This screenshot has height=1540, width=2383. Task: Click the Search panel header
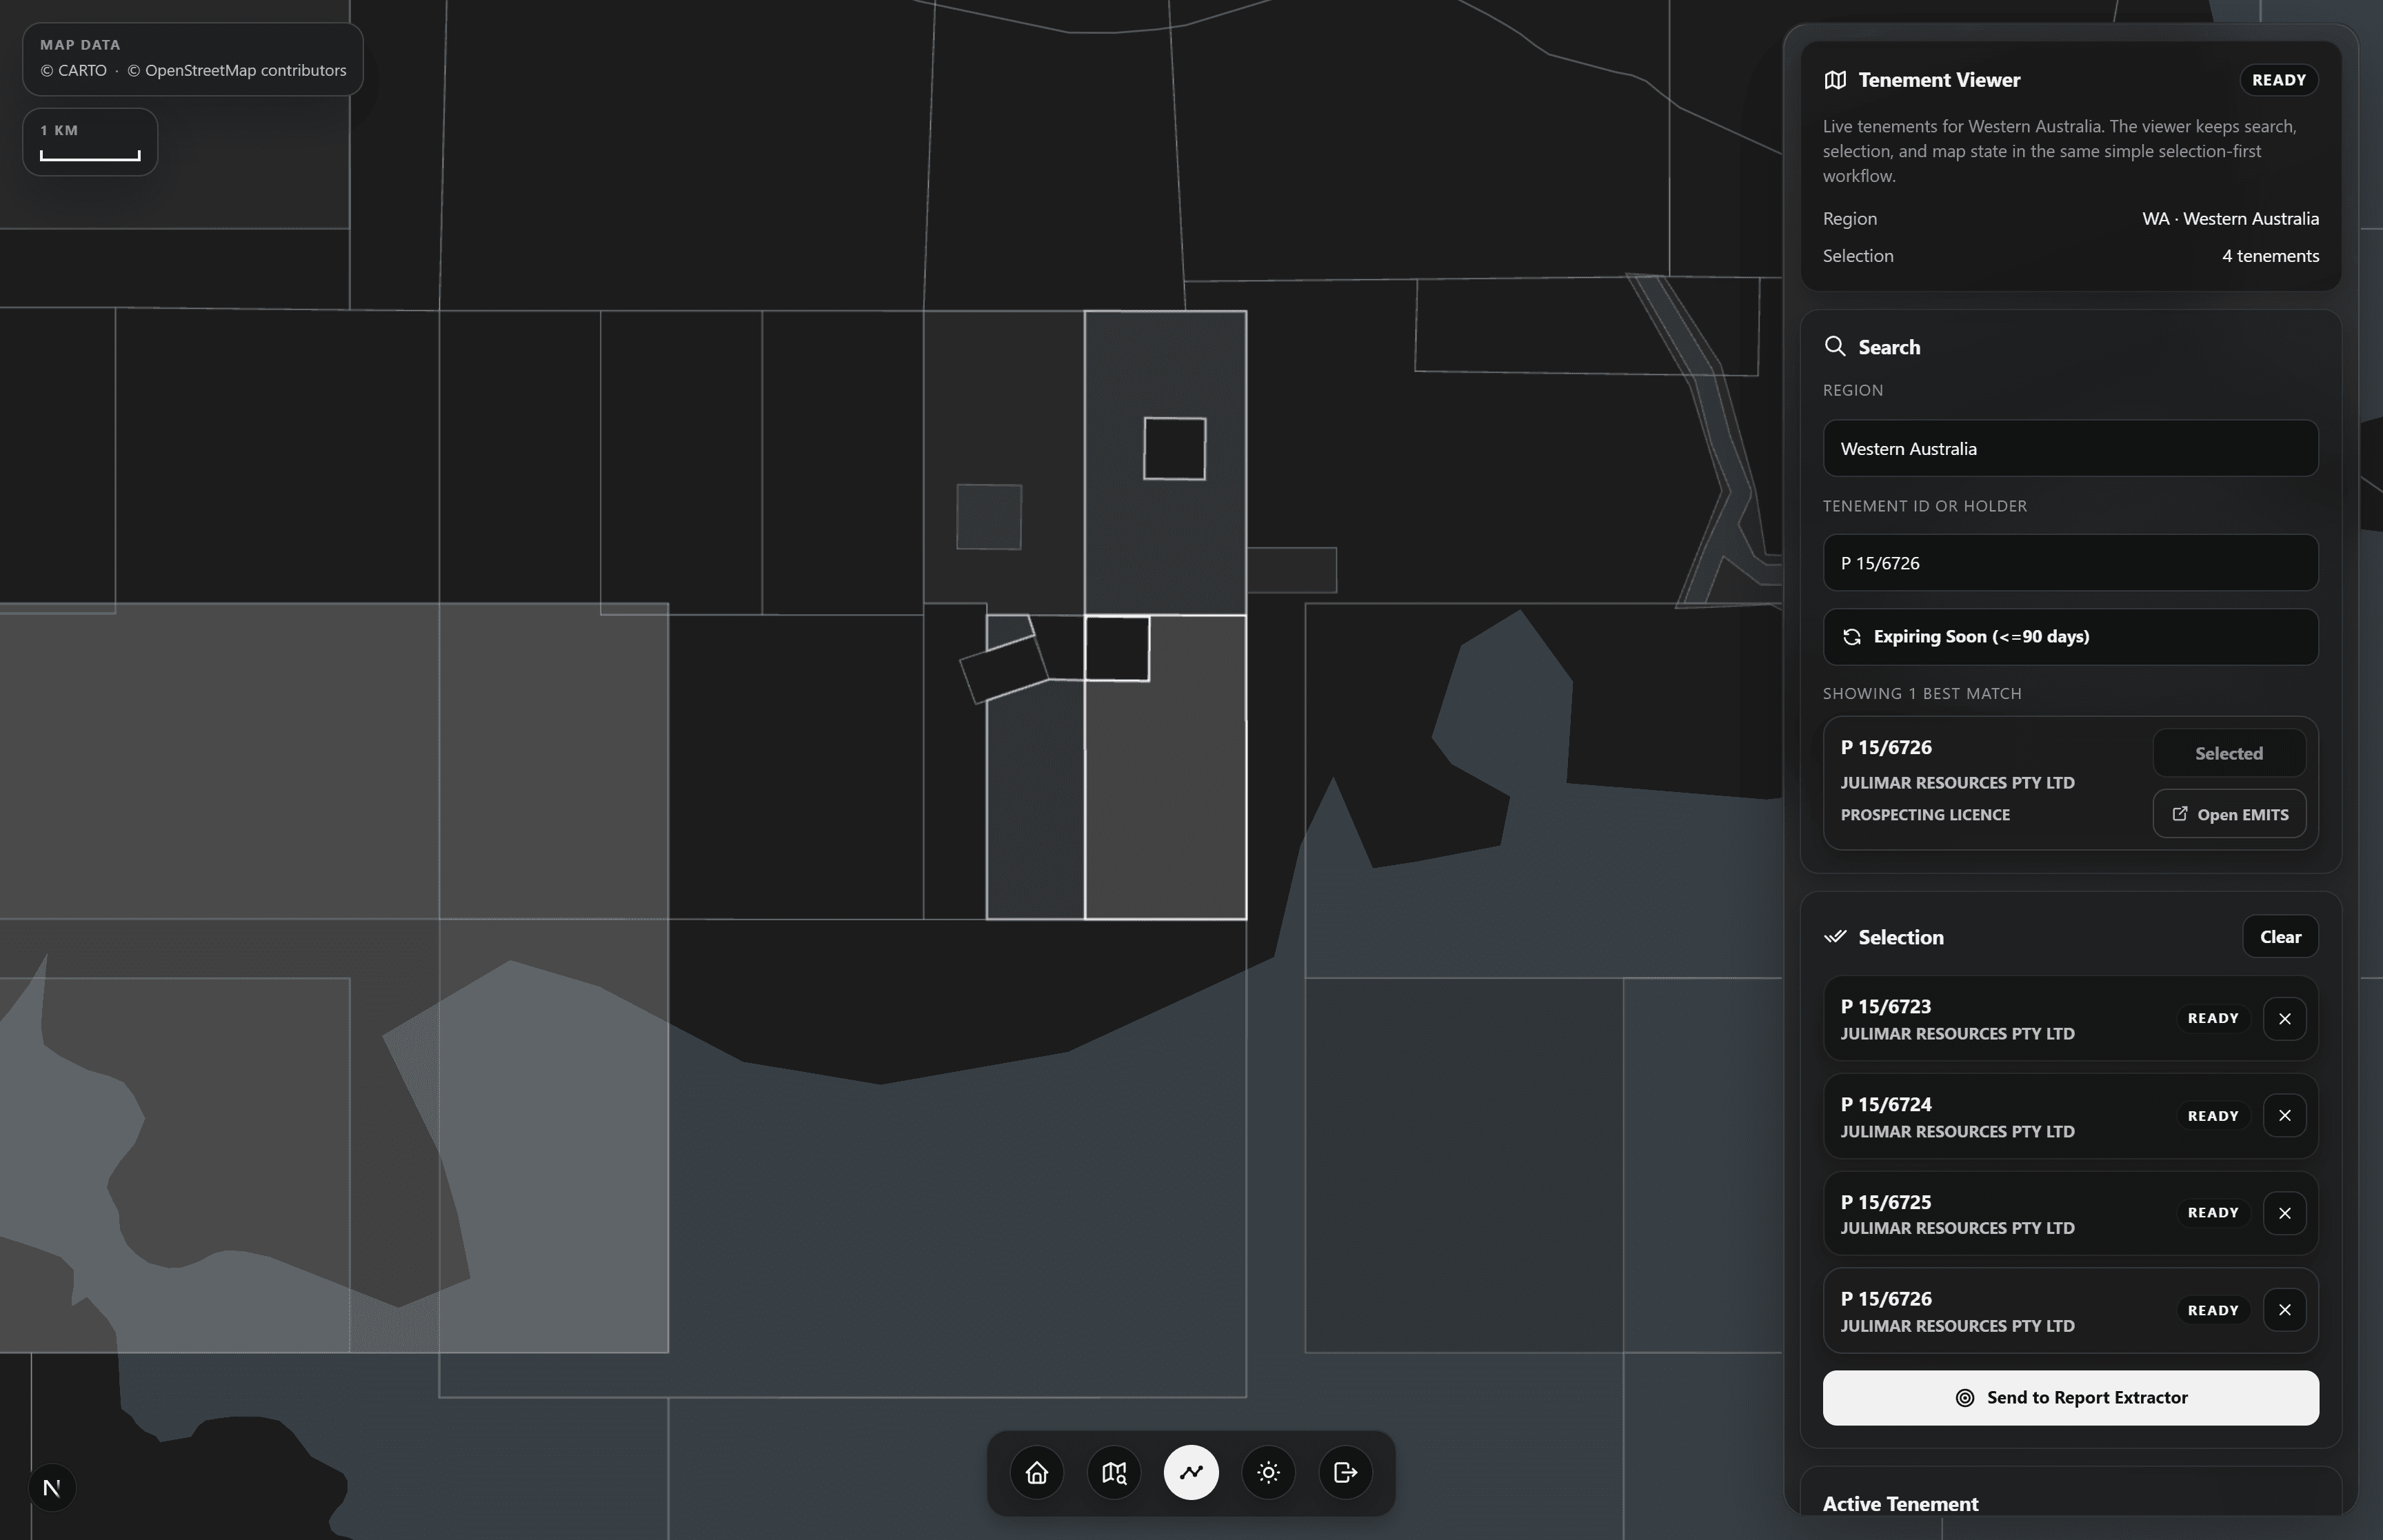[x=1888, y=346]
